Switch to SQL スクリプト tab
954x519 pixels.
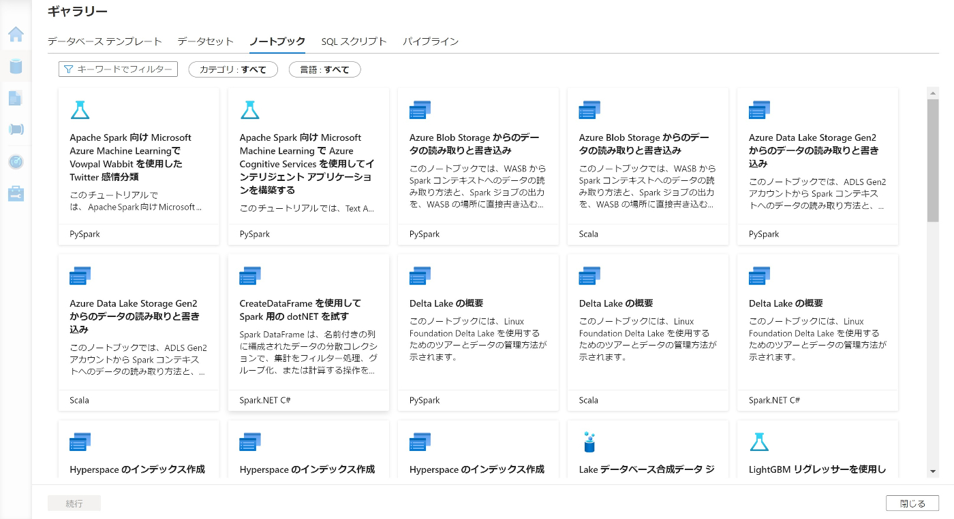click(x=354, y=41)
